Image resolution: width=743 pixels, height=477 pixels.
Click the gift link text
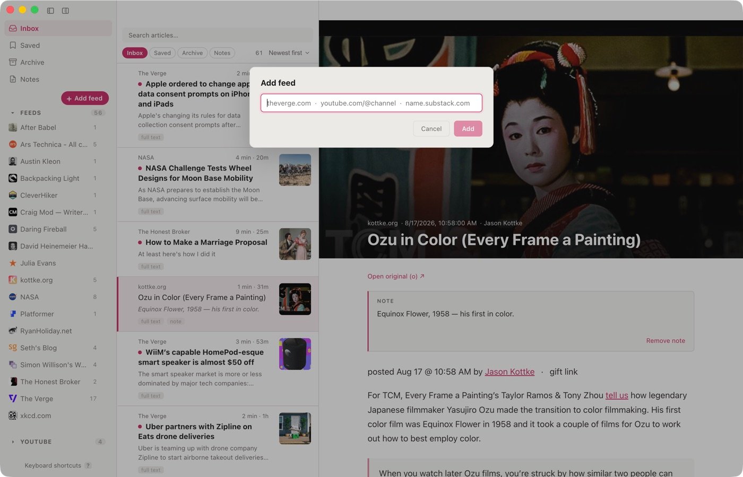tap(564, 372)
